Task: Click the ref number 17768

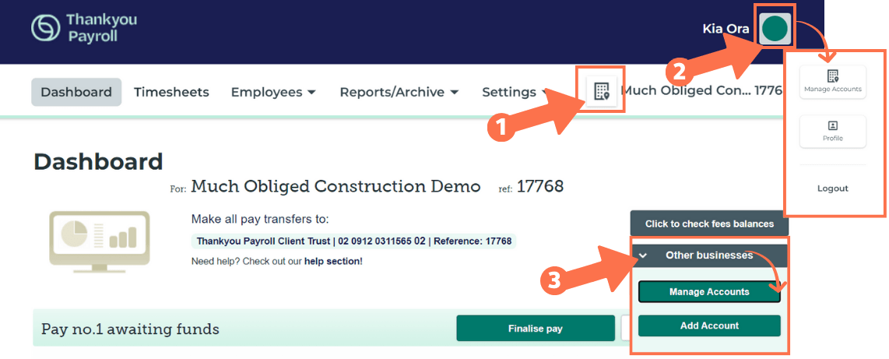Action: [539, 186]
